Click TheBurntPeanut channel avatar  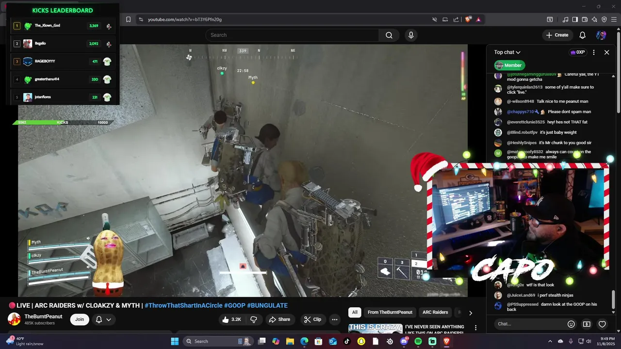click(x=14, y=319)
